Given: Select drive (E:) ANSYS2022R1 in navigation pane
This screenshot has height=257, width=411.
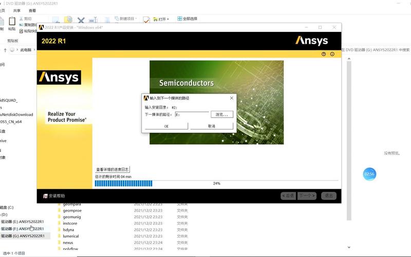Looking at the screenshot, I should 22,222.
